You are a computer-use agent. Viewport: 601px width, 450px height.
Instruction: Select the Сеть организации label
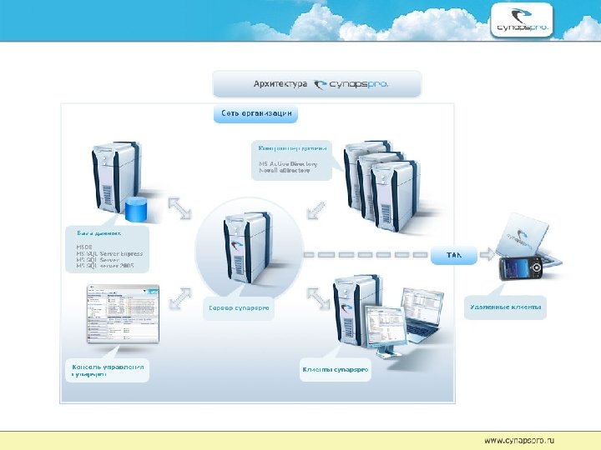click(x=256, y=113)
